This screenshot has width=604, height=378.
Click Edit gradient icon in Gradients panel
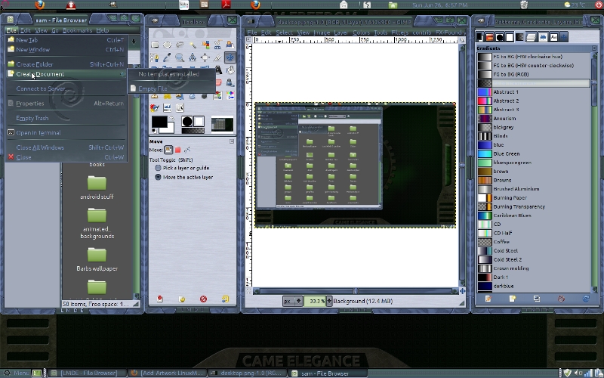tap(488, 299)
